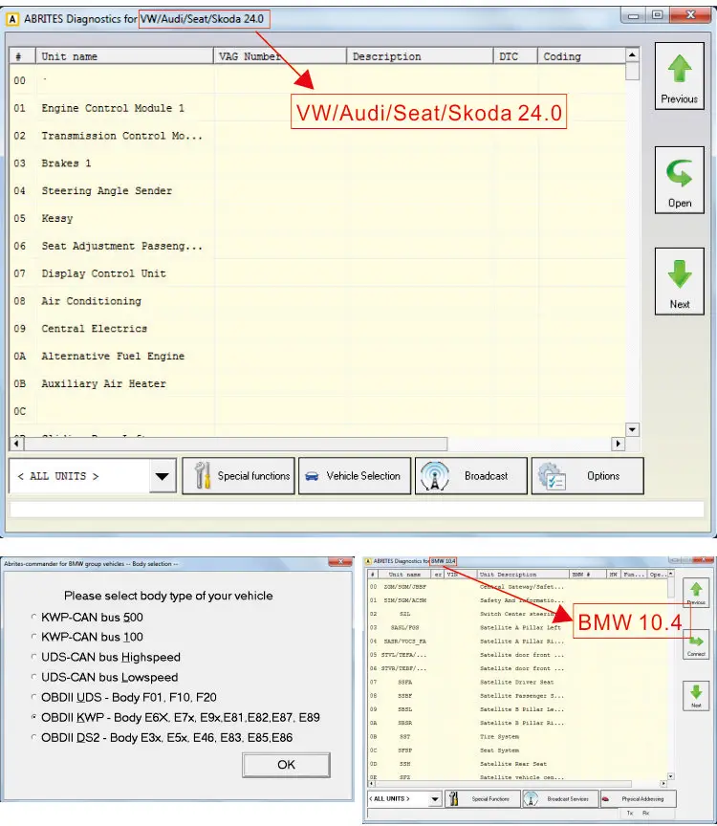The height and width of the screenshot is (826, 717).
Task: Select the Air Conditioning row
Action: pyautogui.click(x=317, y=301)
